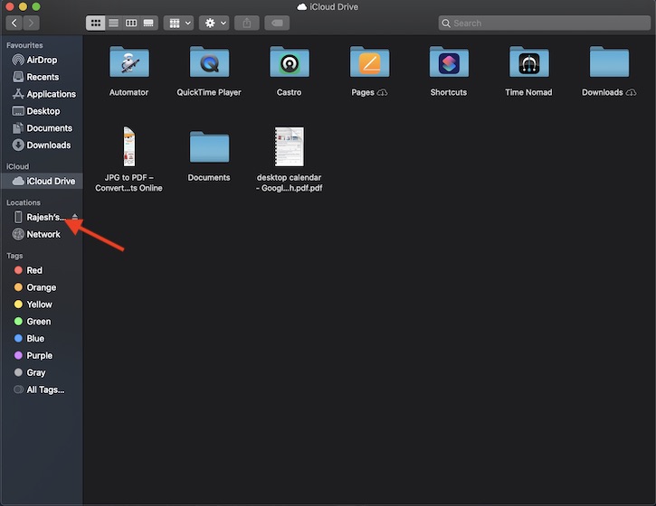
Task: Select Recents in the sidebar
Action: click(42, 77)
